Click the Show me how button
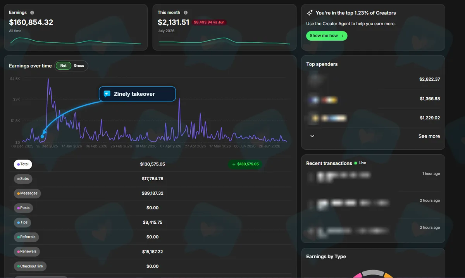 327,36
